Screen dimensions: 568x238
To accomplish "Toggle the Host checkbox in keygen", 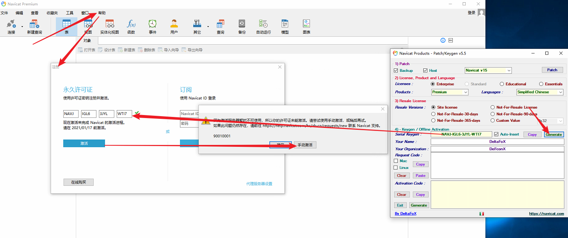I will 426,71.
